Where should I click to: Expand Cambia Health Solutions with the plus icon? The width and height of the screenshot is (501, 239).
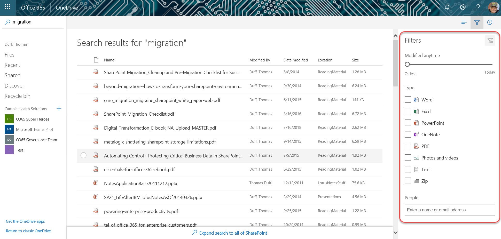[59, 108]
